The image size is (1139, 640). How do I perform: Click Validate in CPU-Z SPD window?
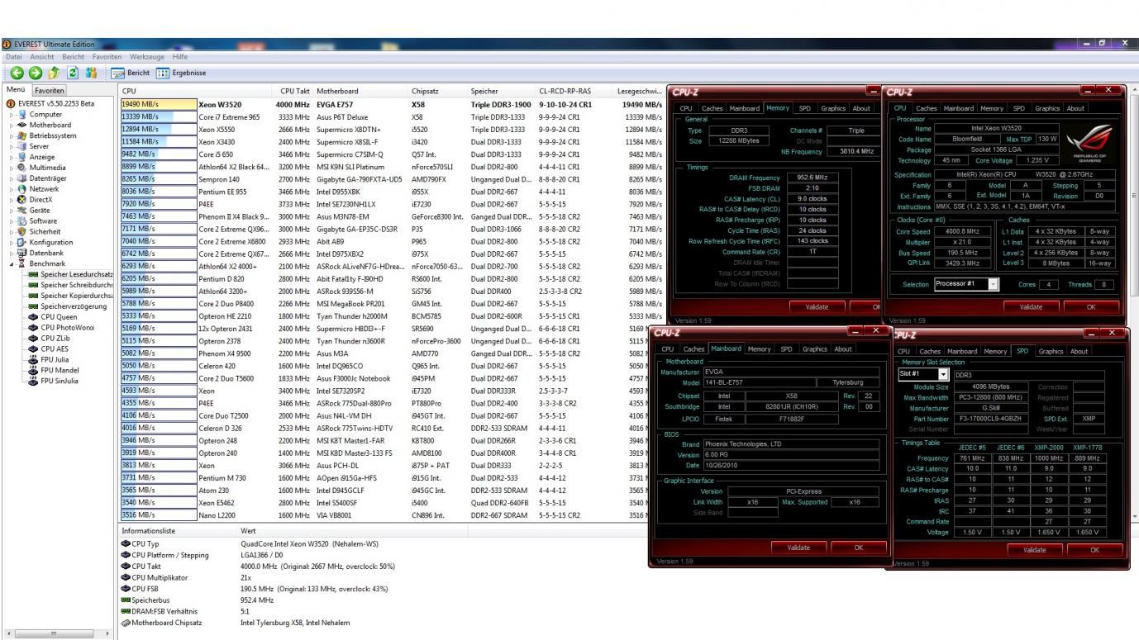point(1033,549)
